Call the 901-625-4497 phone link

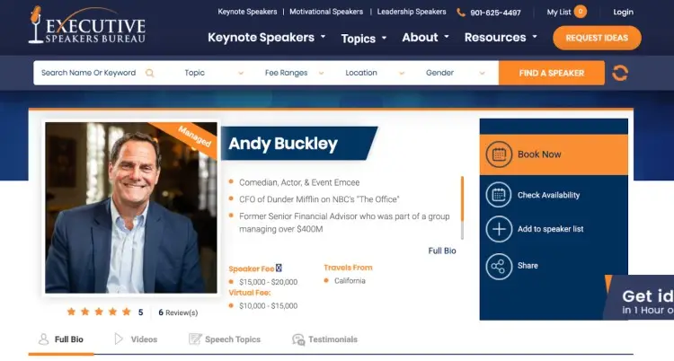click(495, 13)
